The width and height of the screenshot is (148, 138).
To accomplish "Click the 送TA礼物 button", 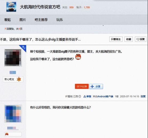I will (x=82, y=86).
